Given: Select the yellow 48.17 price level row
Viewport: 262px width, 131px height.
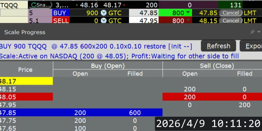Looking at the screenshot, I should tap(26, 81).
